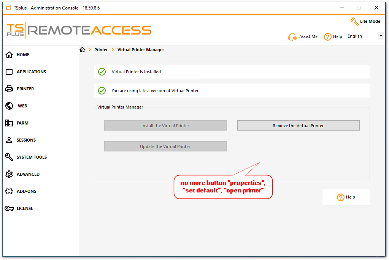Open Help in the top header
The width and height of the screenshot is (389, 260).
click(333, 37)
